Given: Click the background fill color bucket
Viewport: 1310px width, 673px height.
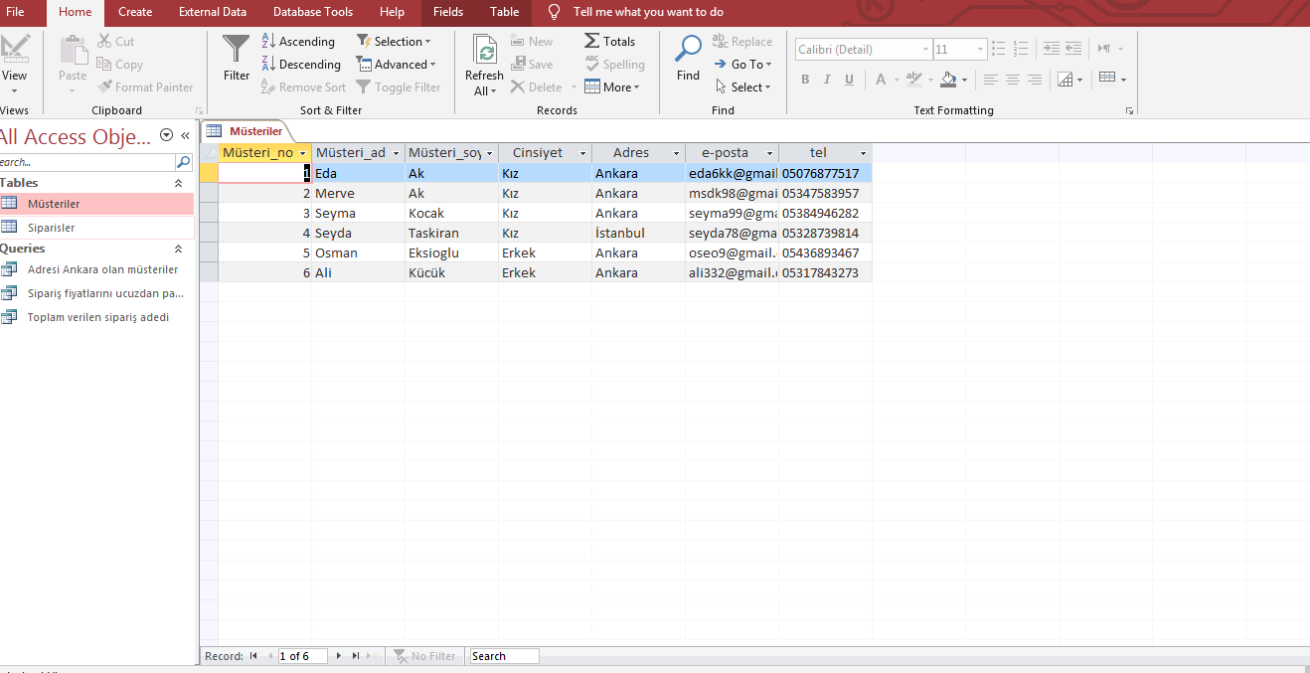Looking at the screenshot, I should (x=948, y=80).
